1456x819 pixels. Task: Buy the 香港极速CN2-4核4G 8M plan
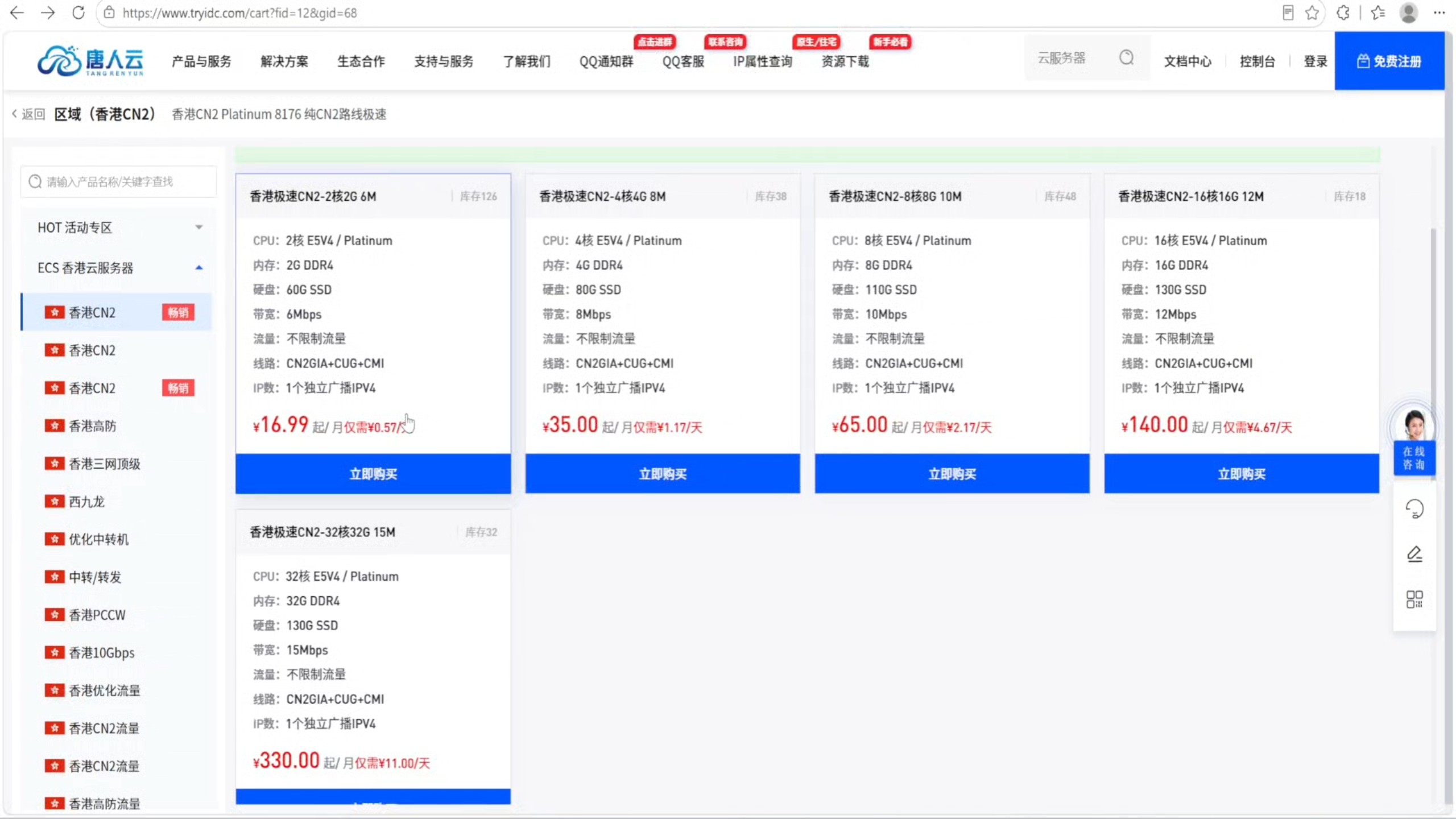[663, 474]
